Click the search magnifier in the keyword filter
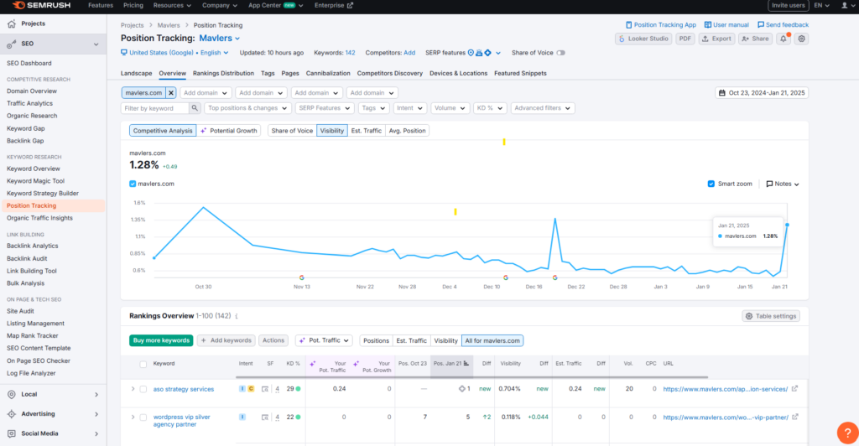The width and height of the screenshot is (859, 446). [195, 108]
